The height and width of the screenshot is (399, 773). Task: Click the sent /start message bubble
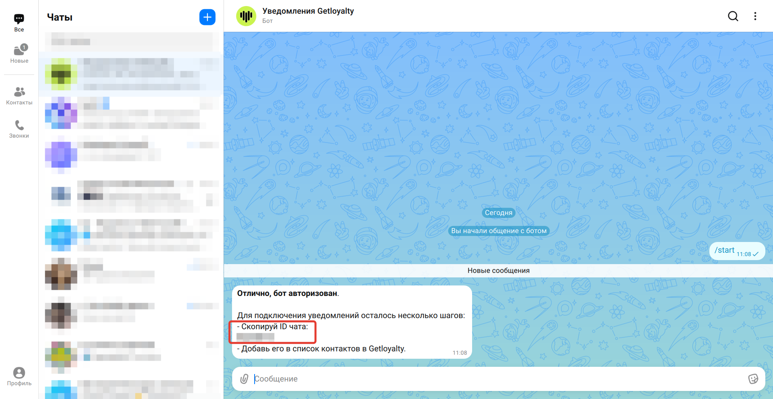[x=737, y=251]
